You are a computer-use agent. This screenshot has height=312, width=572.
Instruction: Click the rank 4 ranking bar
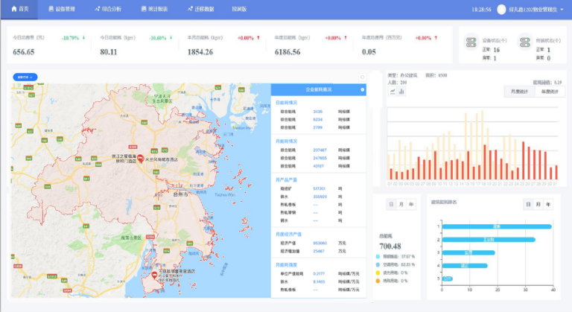(465, 266)
